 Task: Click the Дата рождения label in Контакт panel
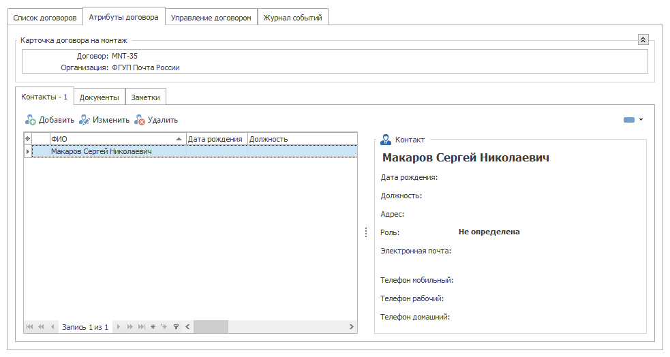(x=409, y=177)
